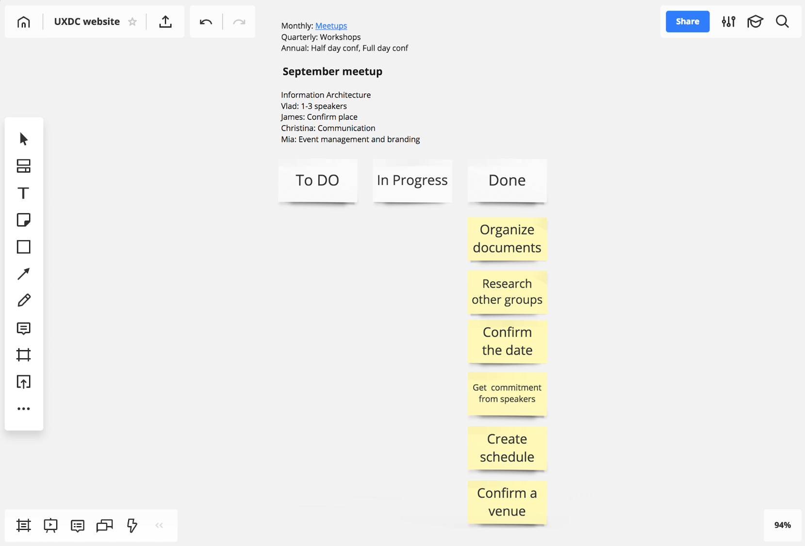This screenshot has width=805, height=546.
Task: Go to the home dashboard icon
Action: click(23, 22)
